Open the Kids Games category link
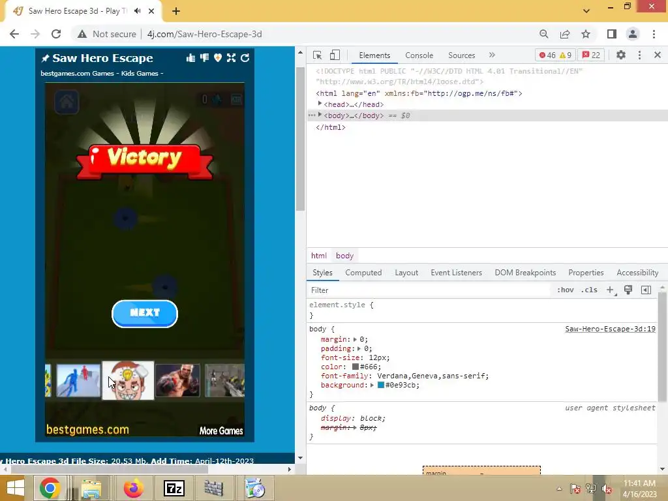 (x=140, y=73)
